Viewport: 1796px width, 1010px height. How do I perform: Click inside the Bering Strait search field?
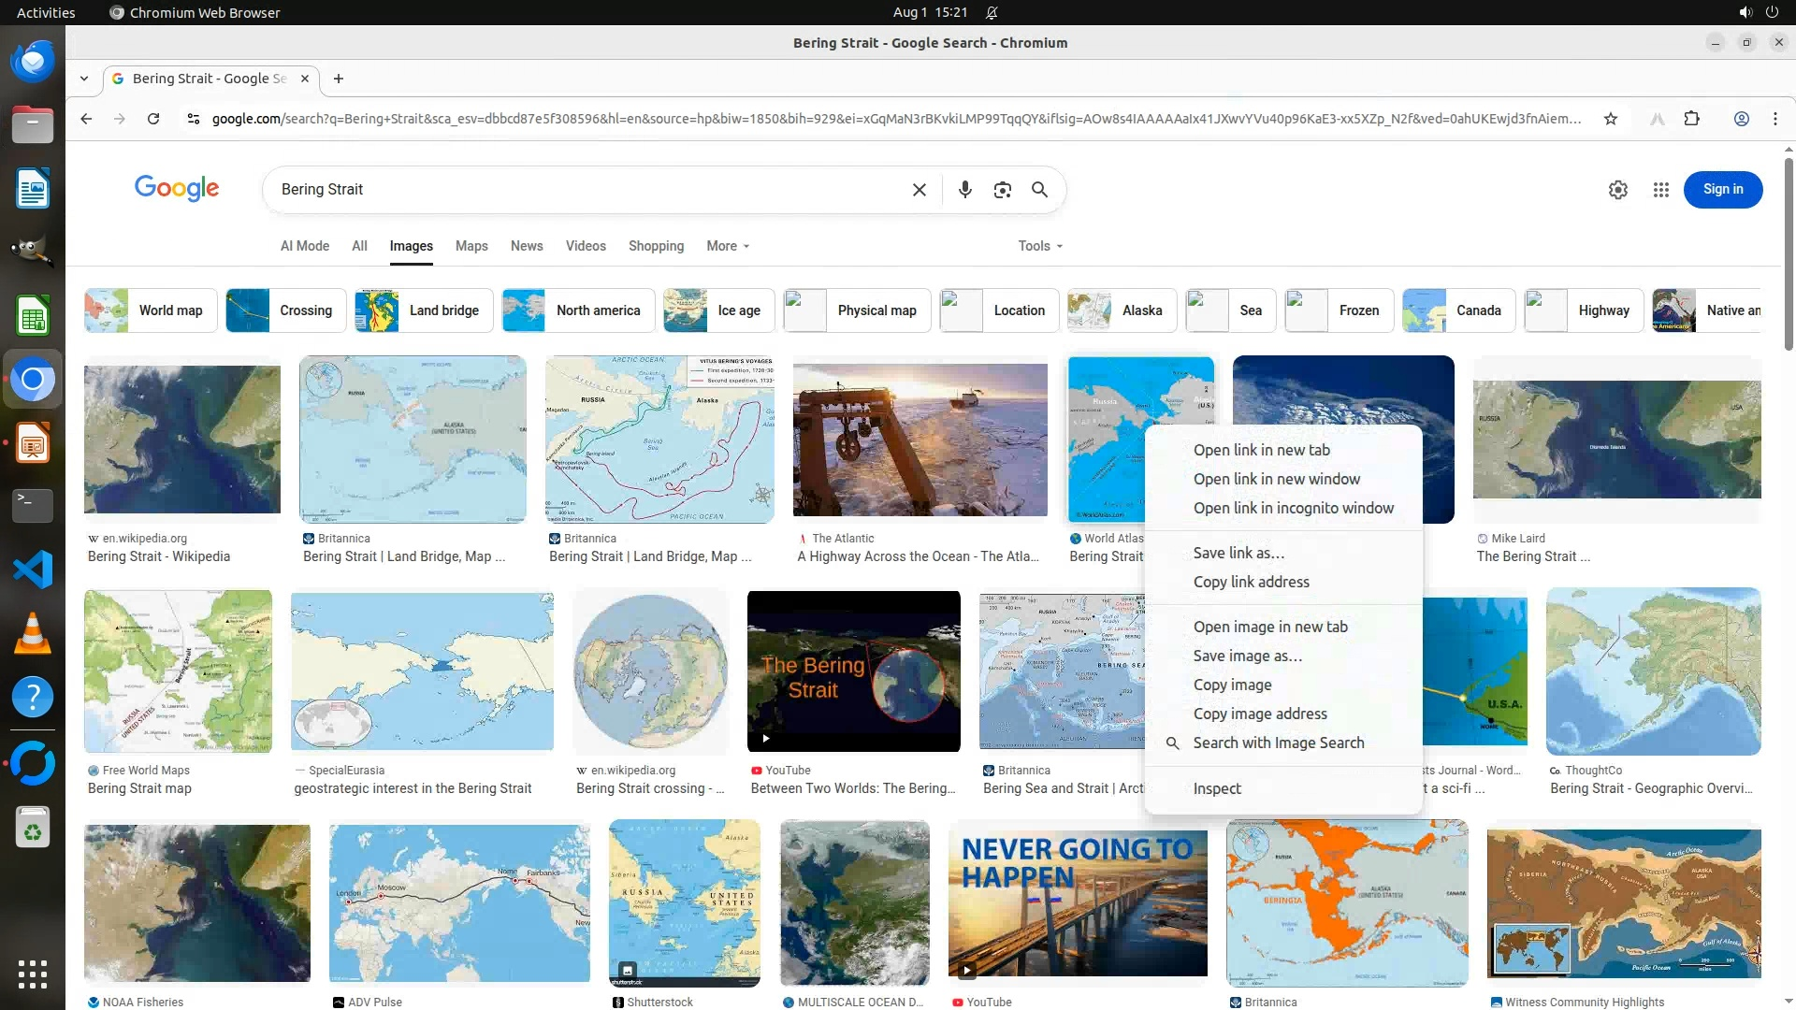(x=589, y=190)
